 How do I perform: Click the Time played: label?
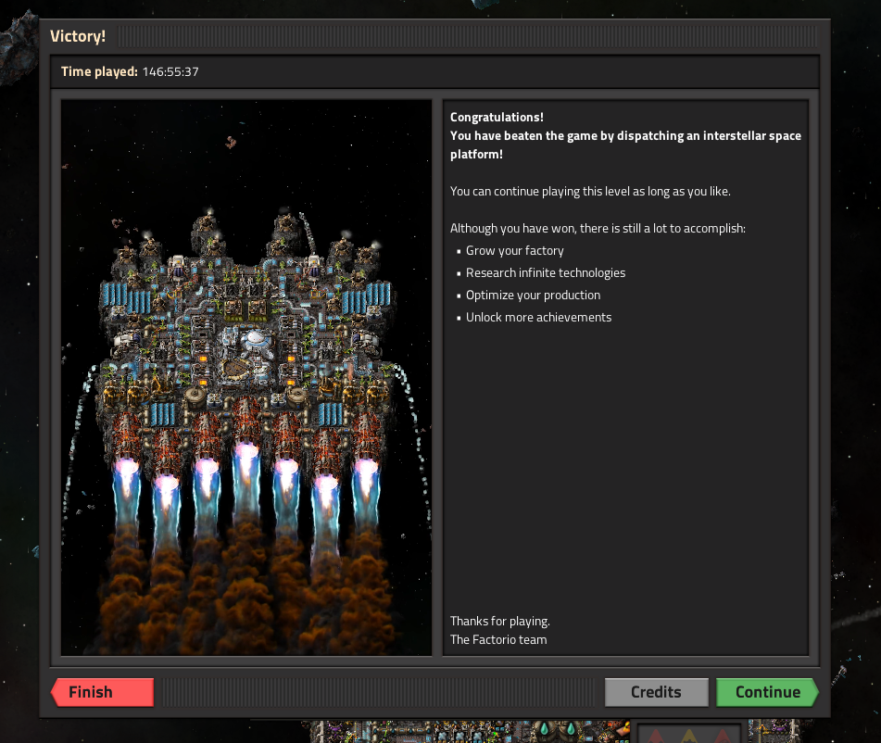coord(99,72)
